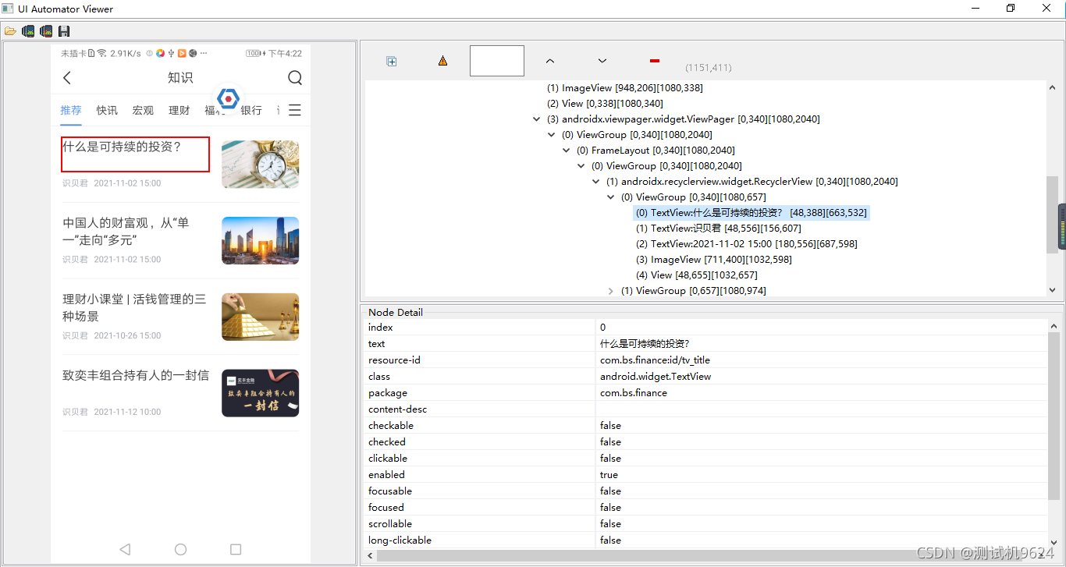Collapse ViewGroup node under FrameLayout
The height and width of the screenshot is (567, 1066).
[581, 166]
